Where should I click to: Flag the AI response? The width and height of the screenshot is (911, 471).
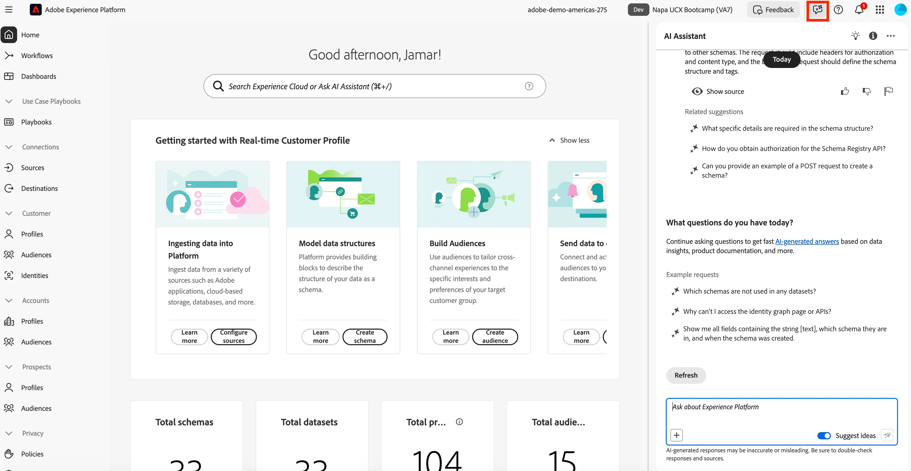(888, 91)
